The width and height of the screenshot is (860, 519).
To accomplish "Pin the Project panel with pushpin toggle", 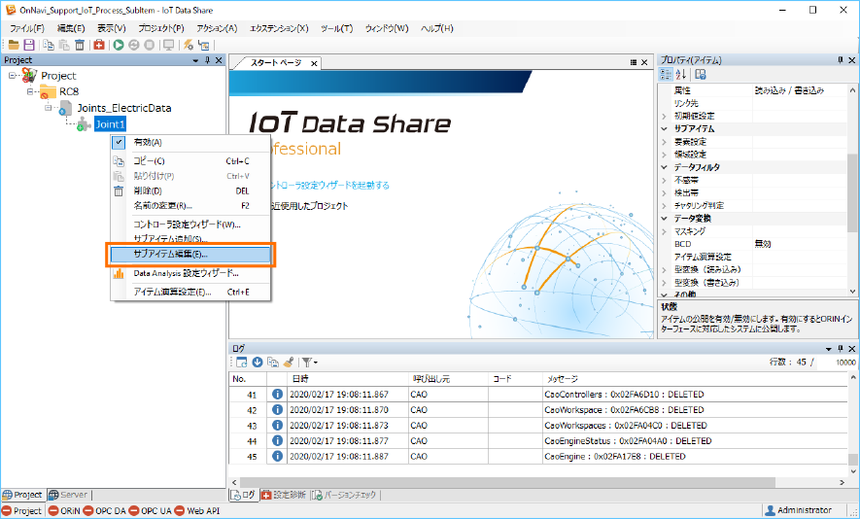I will 207,60.
